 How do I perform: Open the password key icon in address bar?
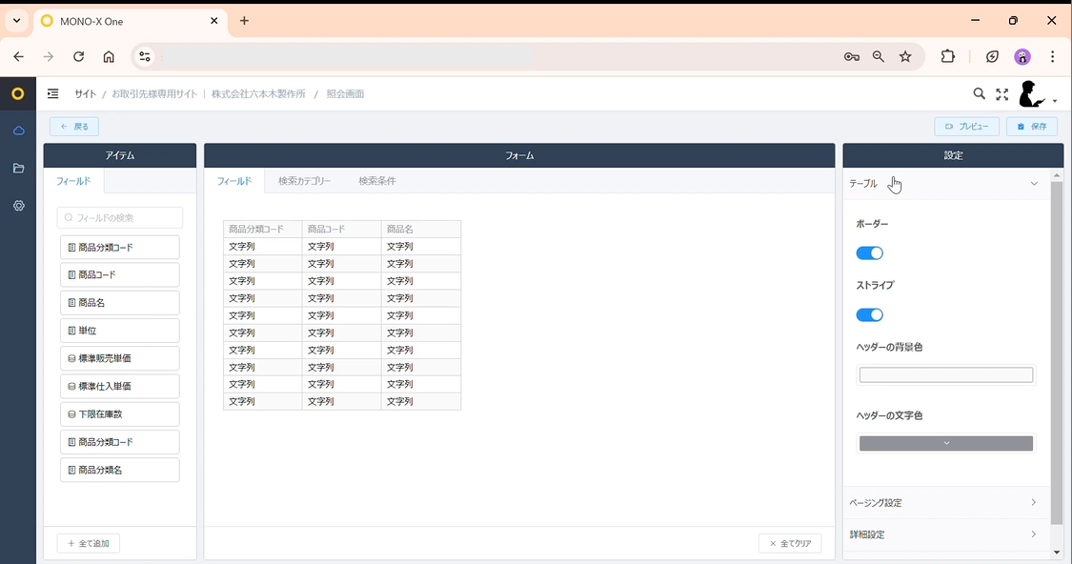[x=851, y=57]
